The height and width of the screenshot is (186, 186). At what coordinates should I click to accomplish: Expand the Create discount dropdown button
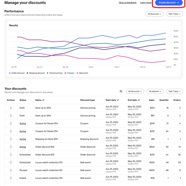[x=169, y=2]
